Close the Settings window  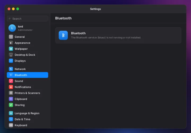(x=9, y=9)
